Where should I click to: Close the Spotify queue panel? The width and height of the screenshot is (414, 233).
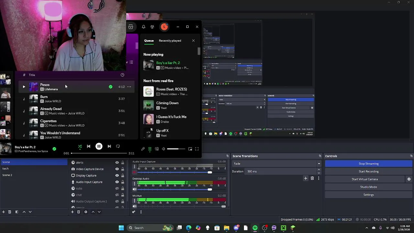point(193,41)
